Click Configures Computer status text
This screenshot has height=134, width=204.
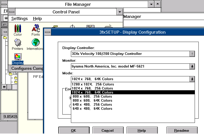pyautogui.click(x=27, y=68)
